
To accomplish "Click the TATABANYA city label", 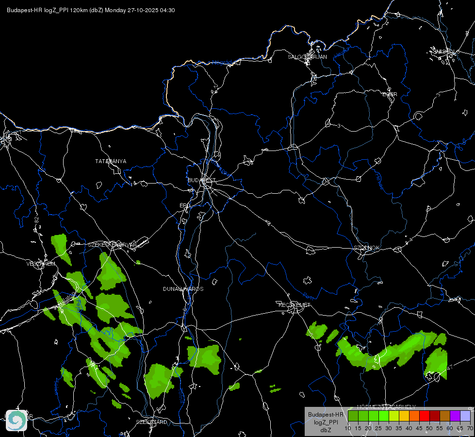I will coord(111,161).
